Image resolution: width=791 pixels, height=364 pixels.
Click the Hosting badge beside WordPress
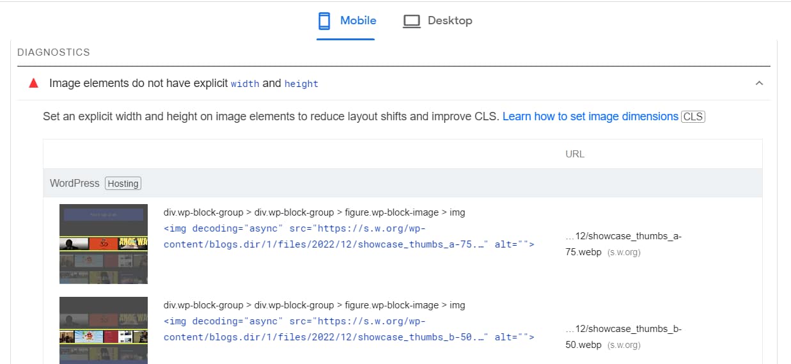(x=123, y=184)
